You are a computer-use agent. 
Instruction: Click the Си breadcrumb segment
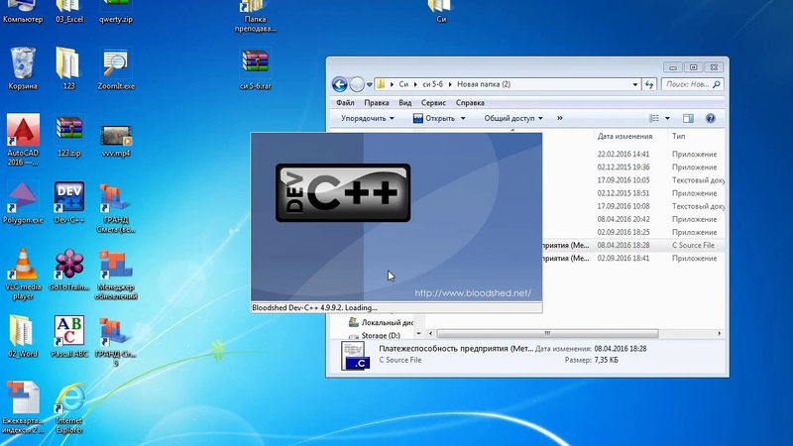click(x=403, y=84)
